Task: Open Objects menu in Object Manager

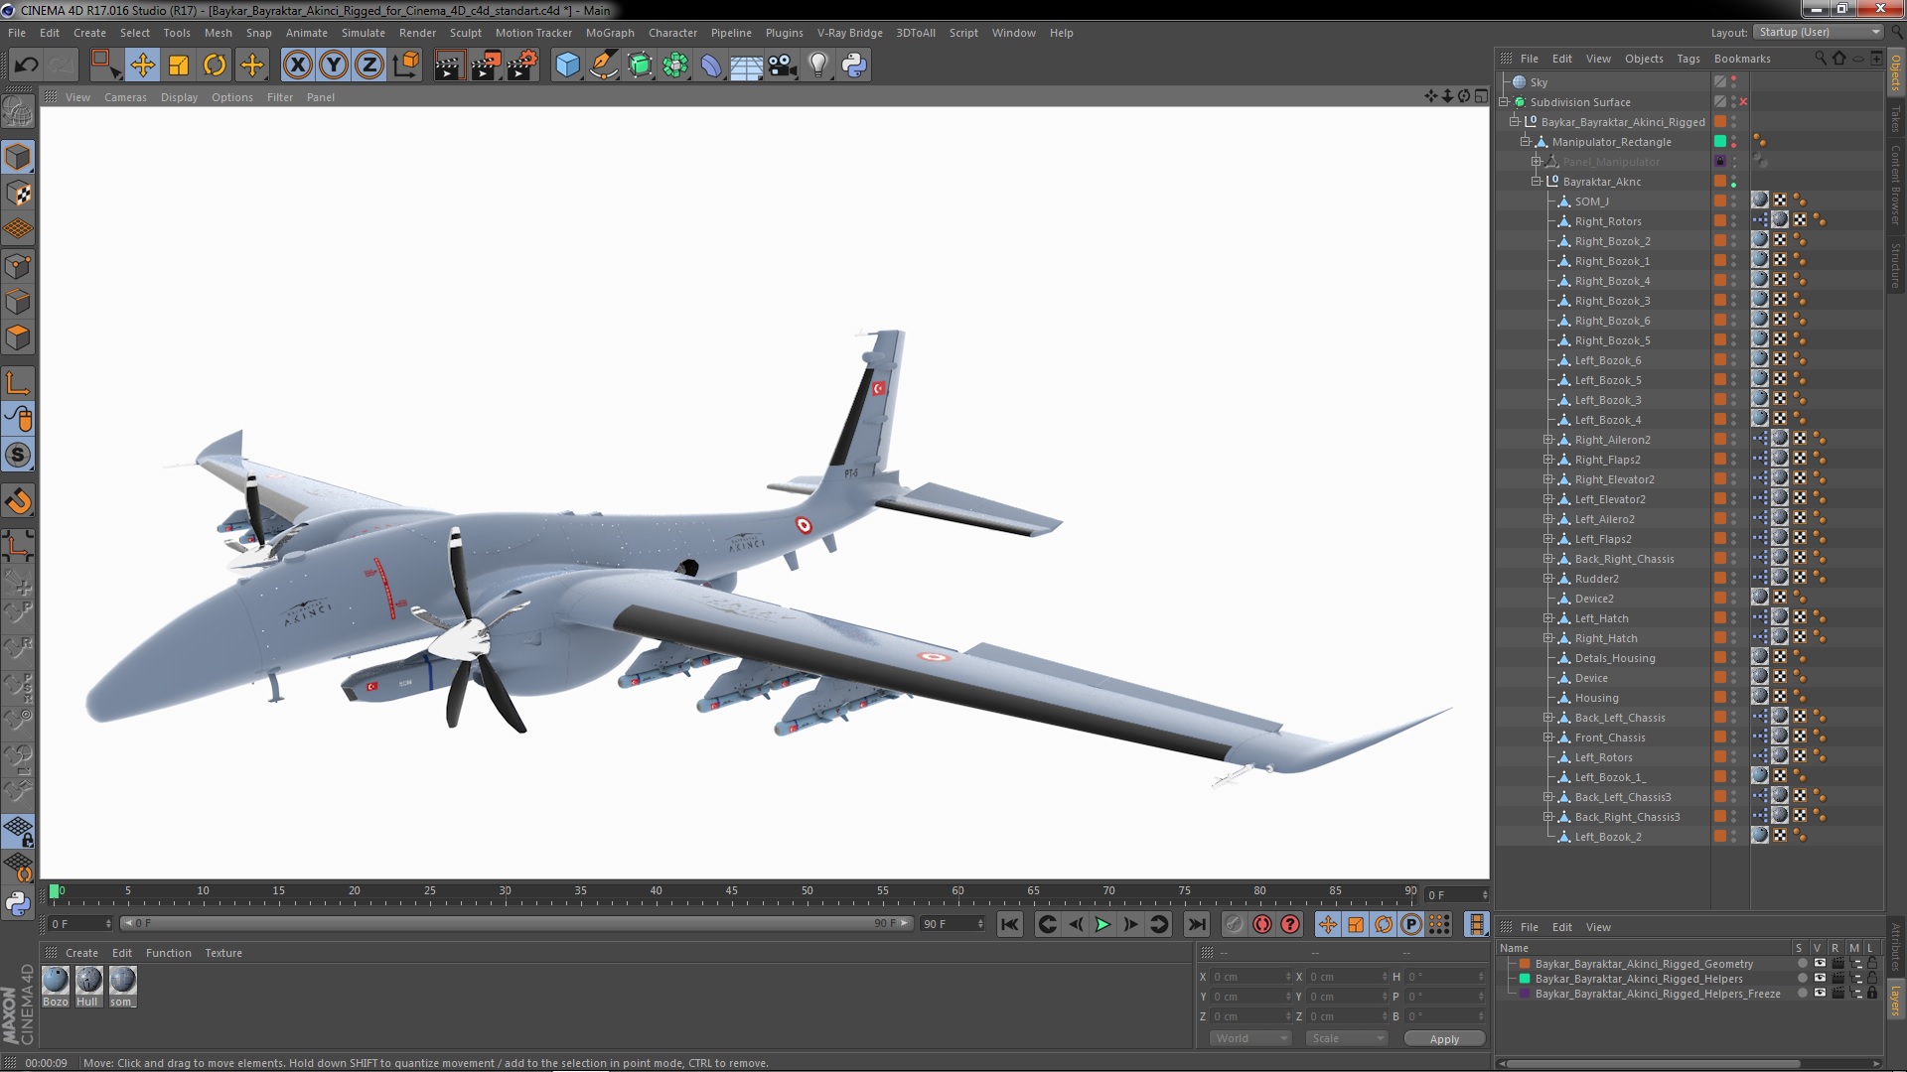Action: pos(1644,59)
